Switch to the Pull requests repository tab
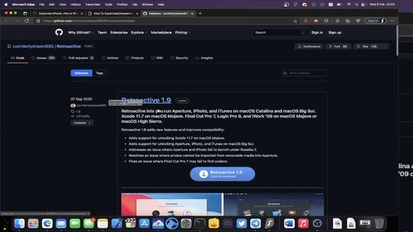413x232 pixels. pyautogui.click(x=79, y=58)
